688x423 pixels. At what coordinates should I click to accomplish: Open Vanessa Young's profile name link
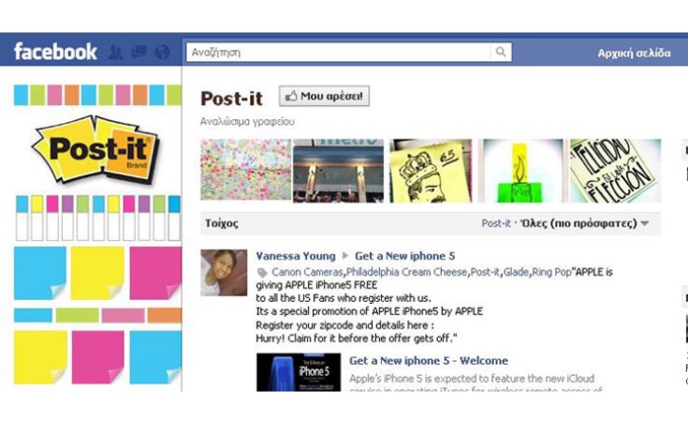pyautogui.click(x=295, y=256)
